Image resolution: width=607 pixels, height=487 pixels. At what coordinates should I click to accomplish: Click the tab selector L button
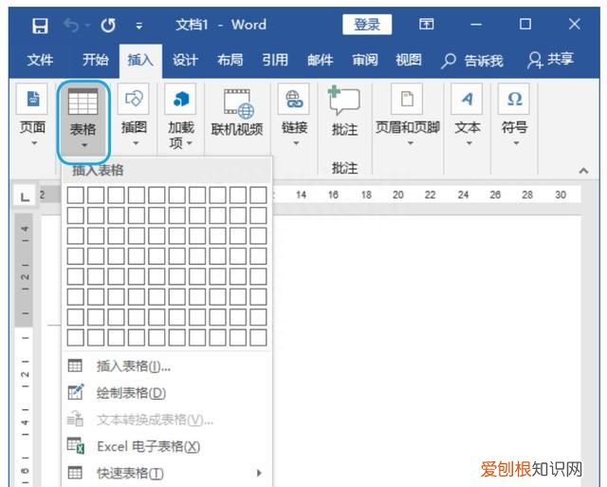click(x=26, y=197)
